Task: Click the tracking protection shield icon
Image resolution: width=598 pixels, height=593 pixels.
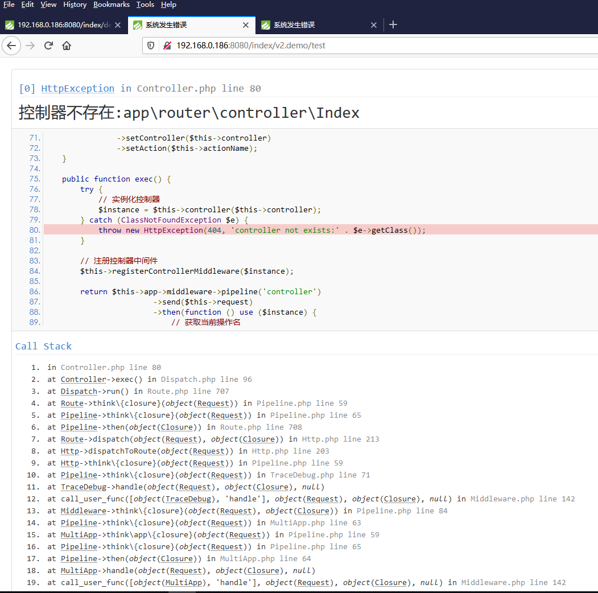Action: coord(151,46)
